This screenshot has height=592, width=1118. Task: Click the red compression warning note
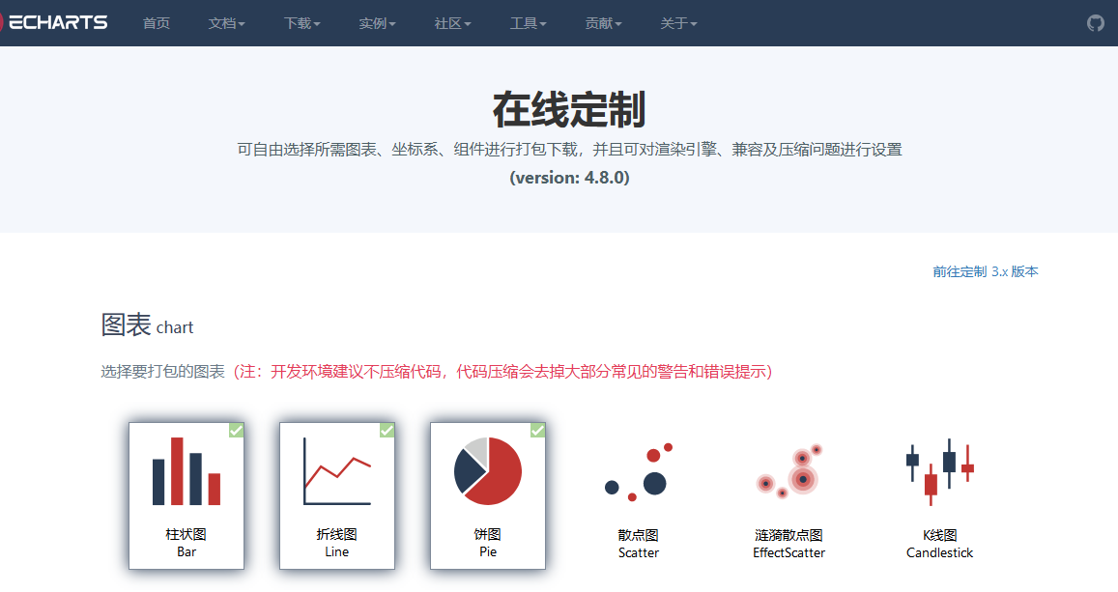(502, 371)
